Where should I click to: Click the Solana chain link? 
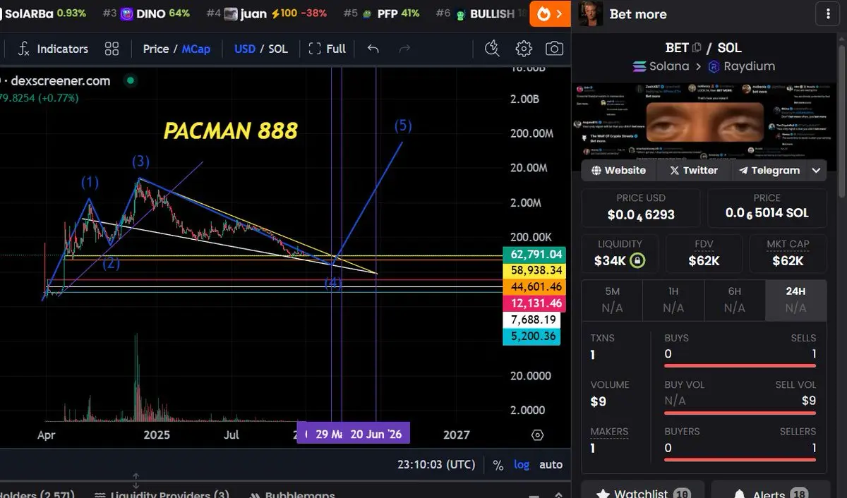point(661,66)
